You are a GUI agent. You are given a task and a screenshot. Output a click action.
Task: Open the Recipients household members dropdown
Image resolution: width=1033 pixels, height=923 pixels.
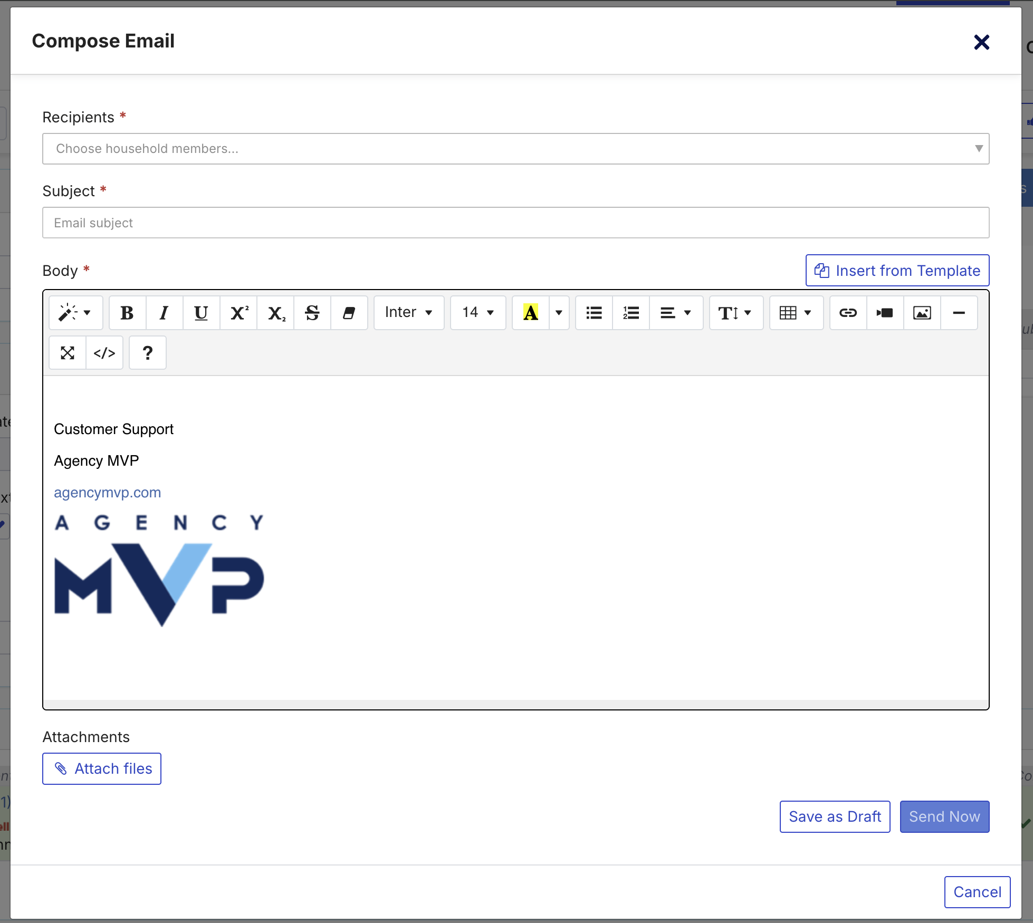coord(516,149)
